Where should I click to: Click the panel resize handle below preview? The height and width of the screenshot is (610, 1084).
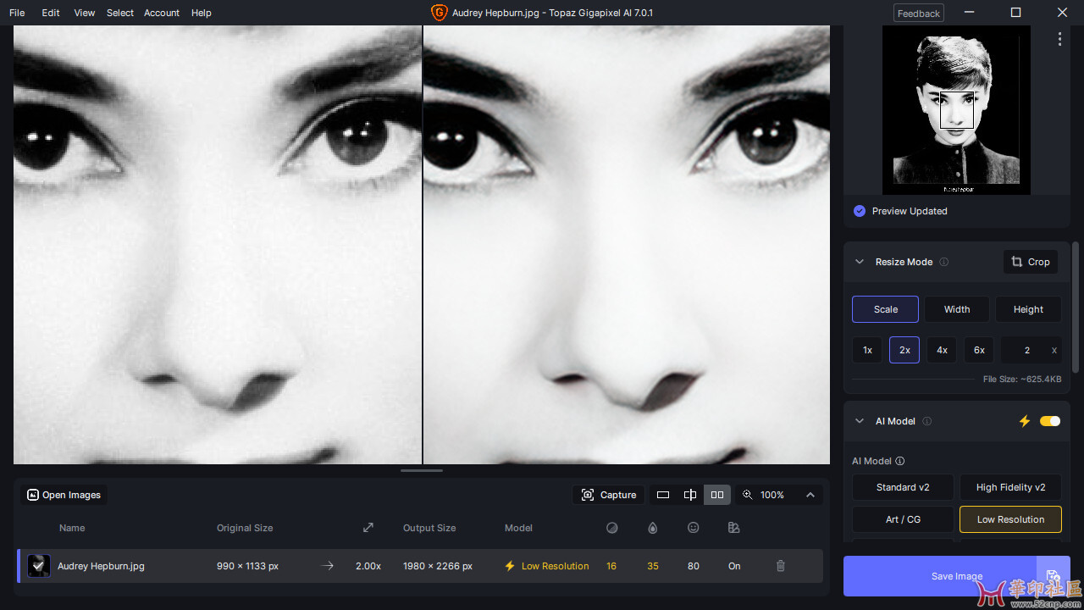click(422, 470)
